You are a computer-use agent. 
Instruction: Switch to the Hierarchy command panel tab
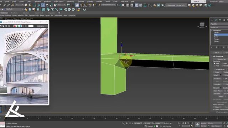(x=220, y=20)
